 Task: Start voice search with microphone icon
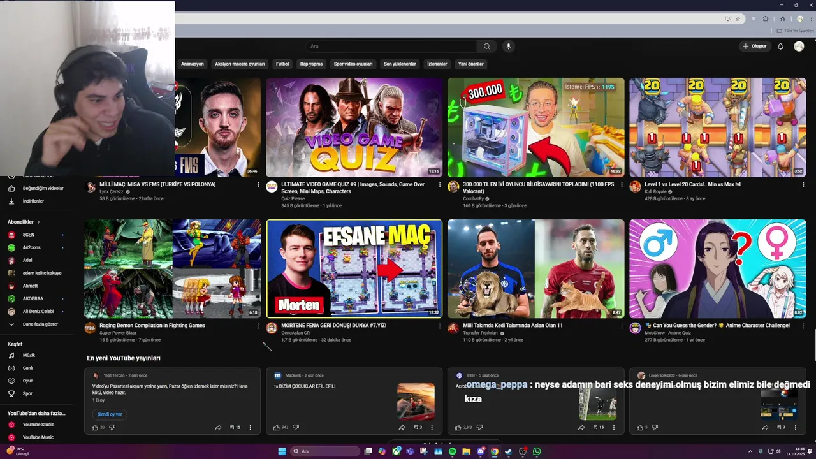[508, 47]
